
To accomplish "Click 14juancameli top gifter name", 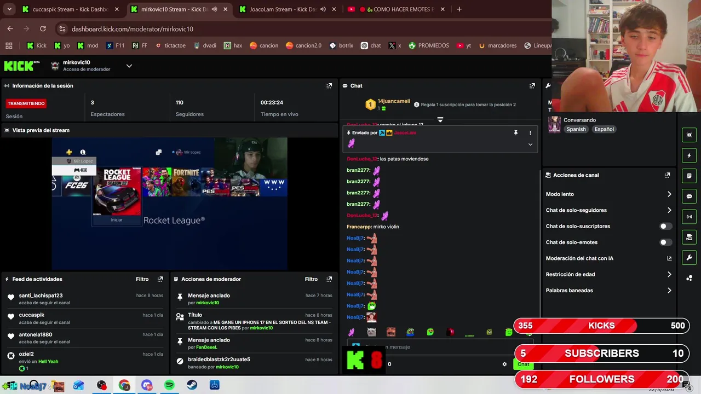I will 394,101.
